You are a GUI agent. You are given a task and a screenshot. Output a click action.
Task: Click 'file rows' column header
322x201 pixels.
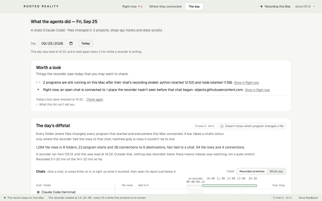(127, 185)
